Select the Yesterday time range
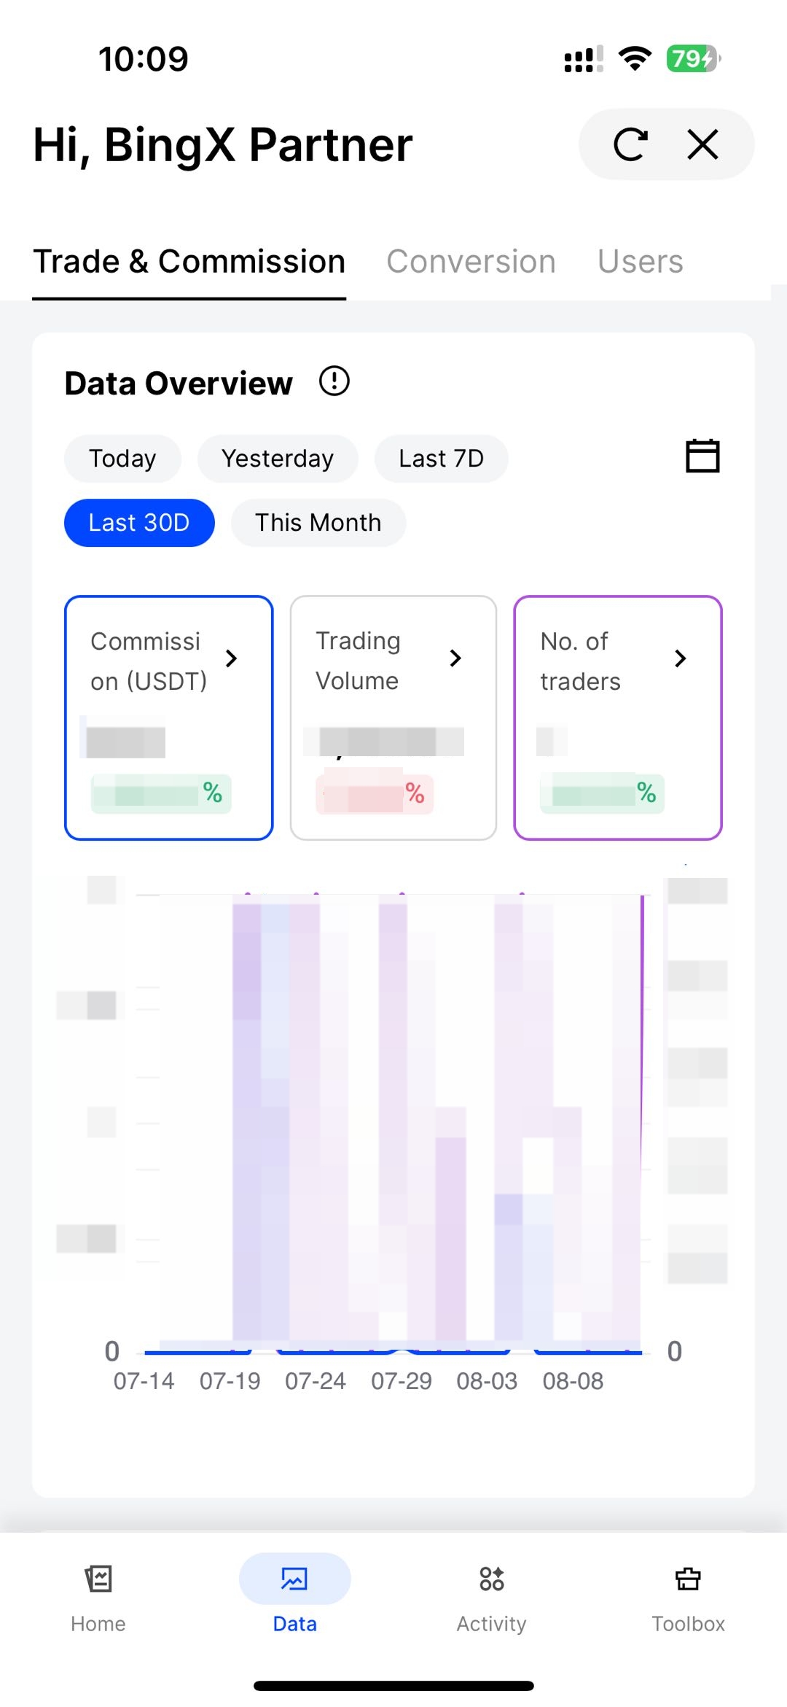Viewport: 787px width, 1707px height. click(278, 459)
